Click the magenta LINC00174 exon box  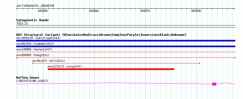point(214,84)
